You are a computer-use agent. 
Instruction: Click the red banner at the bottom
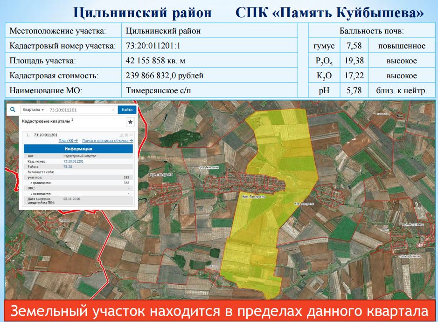[219, 310]
